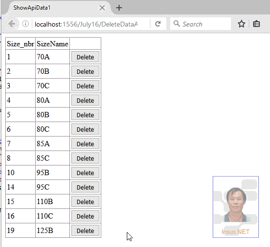
Task: Select the 80C cell
Action: click(x=53, y=129)
